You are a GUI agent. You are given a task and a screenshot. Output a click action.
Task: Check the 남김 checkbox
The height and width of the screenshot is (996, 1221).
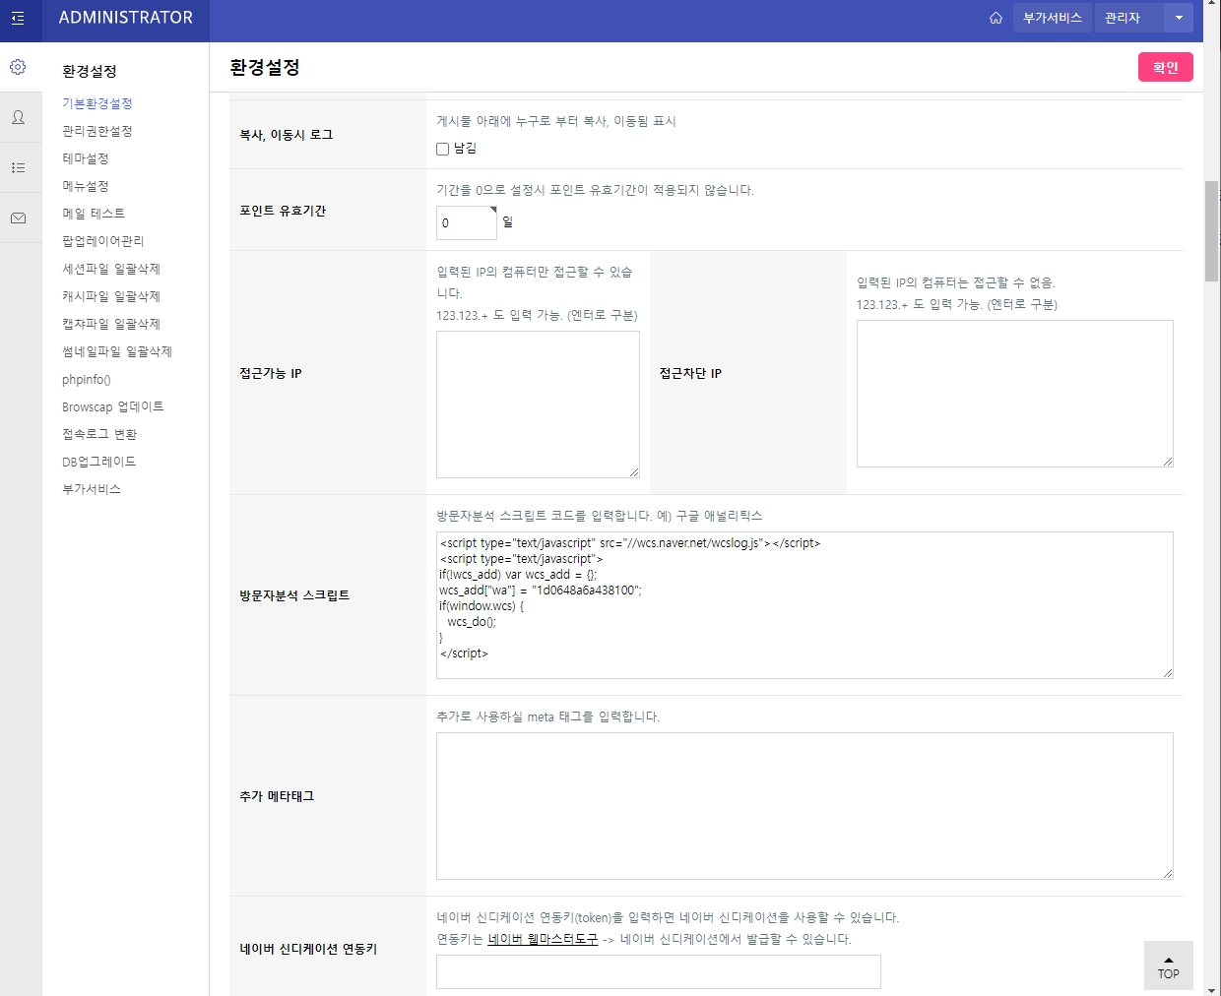443,149
